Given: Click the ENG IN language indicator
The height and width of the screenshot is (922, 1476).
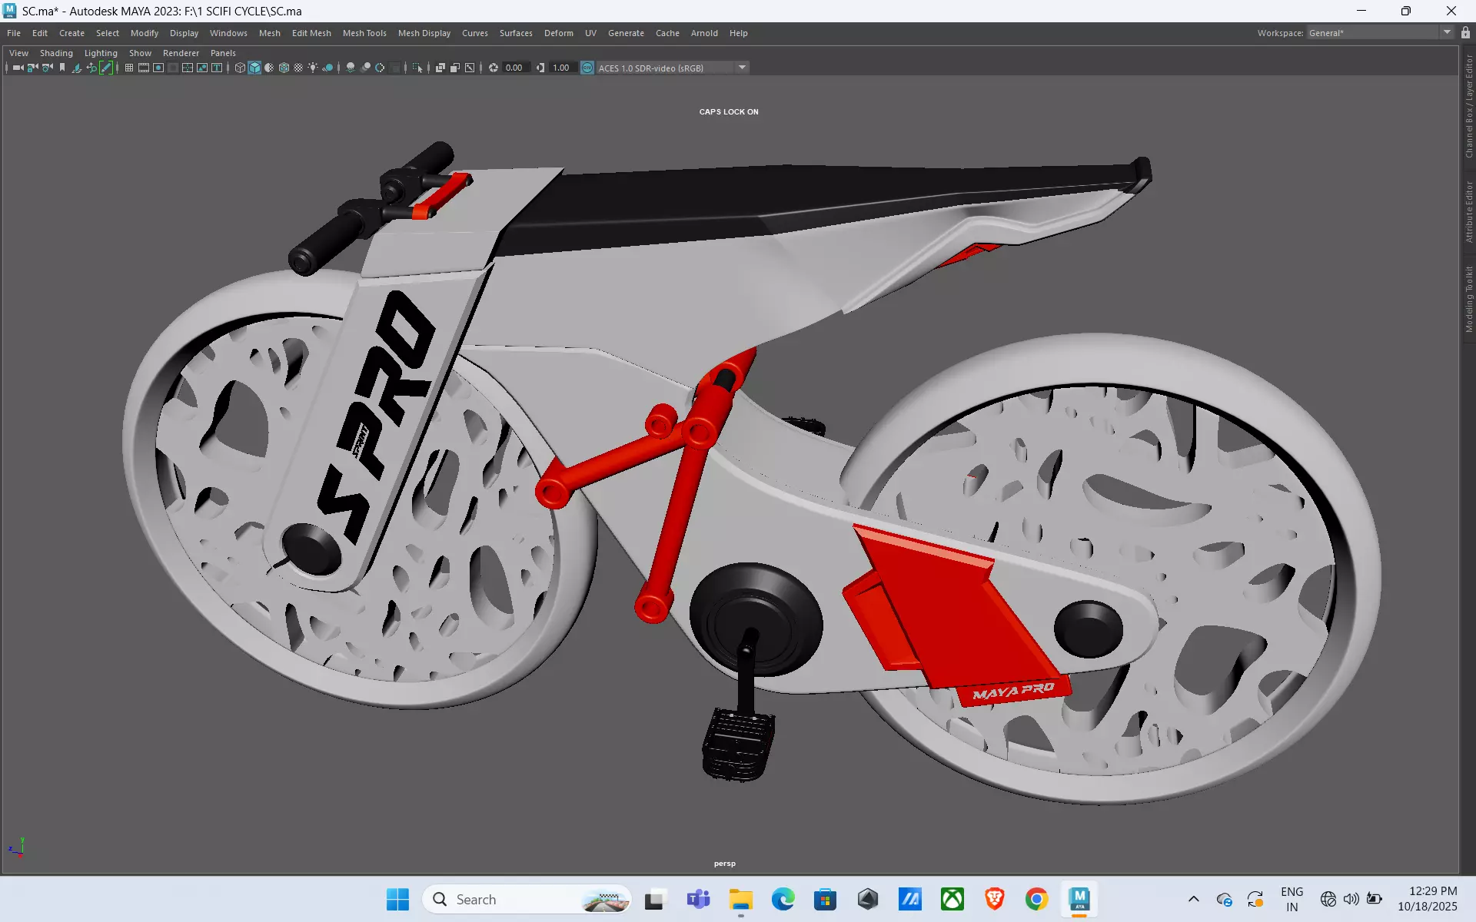Looking at the screenshot, I should click(1291, 899).
